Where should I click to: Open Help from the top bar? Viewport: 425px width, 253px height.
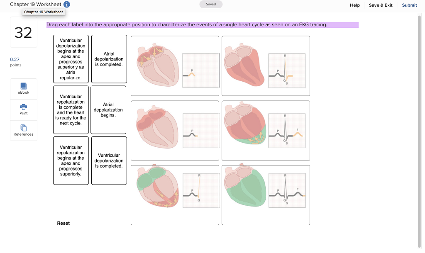point(355,5)
